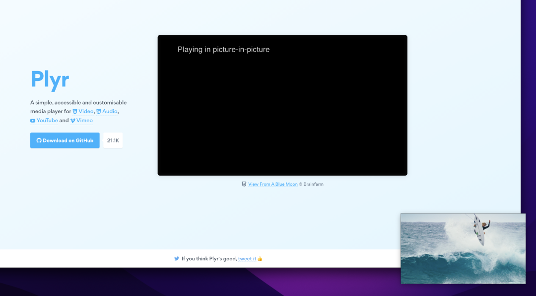Click the thumbs up emoji
536x296 pixels.
point(260,259)
